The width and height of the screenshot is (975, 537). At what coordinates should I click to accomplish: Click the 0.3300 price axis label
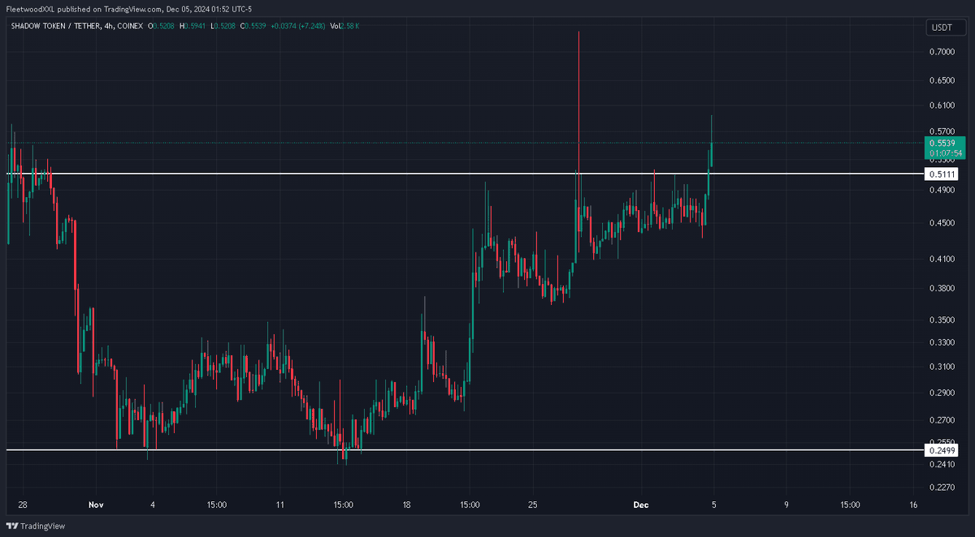pyautogui.click(x=942, y=342)
